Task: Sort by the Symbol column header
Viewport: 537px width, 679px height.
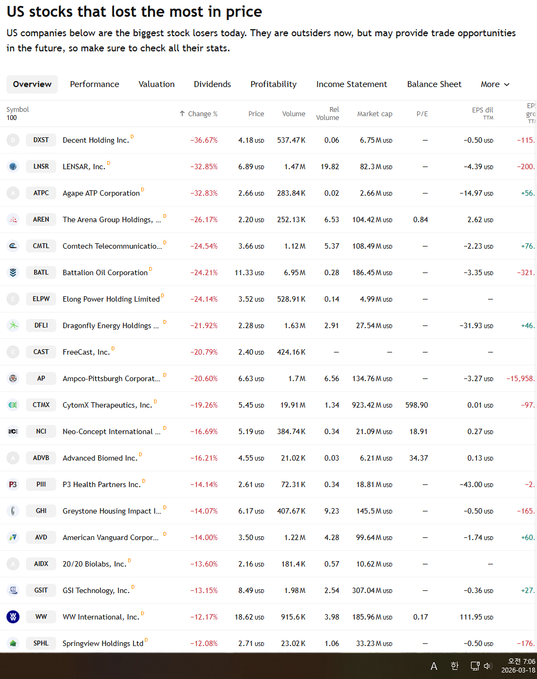Action: (x=18, y=110)
